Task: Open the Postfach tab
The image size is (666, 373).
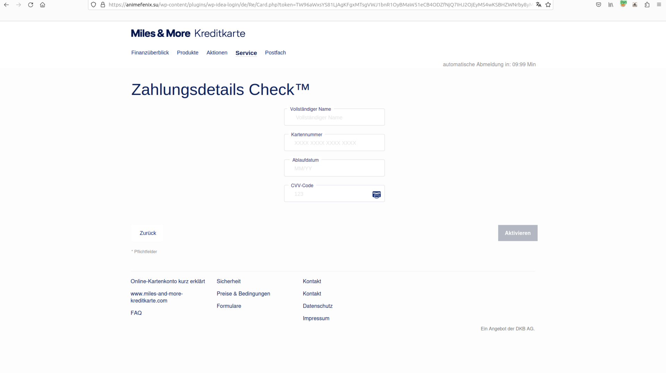Action: pyautogui.click(x=275, y=53)
